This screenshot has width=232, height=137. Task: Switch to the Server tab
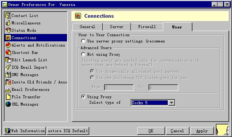pyautogui.click(x=117, y=27)
